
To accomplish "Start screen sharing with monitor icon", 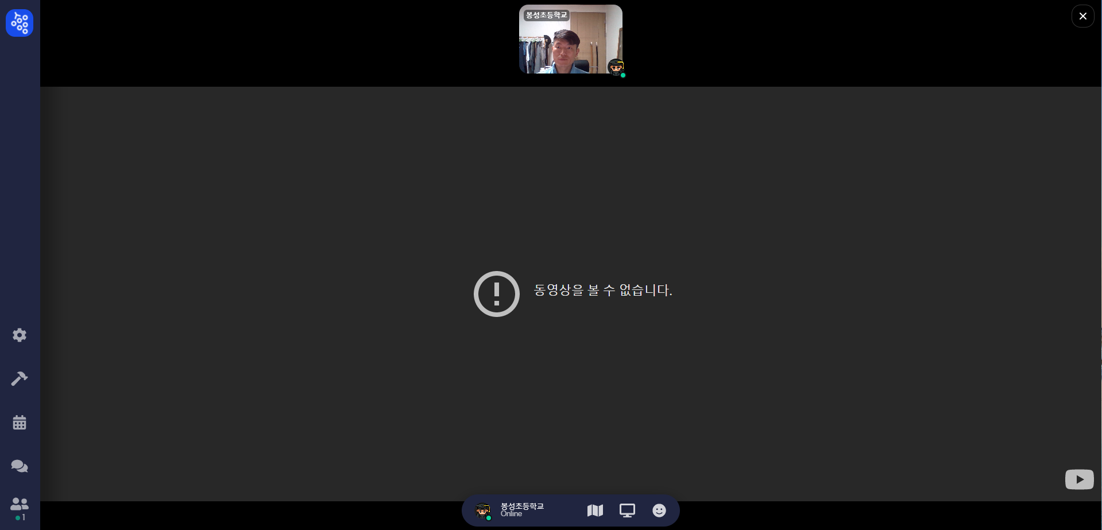I will click(x=627, y=510).
